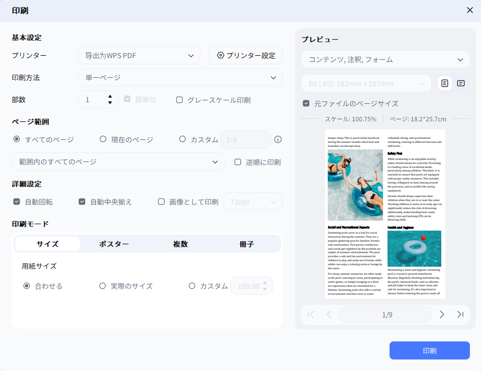Click the page range info icon
Viewport: 481px width, 371px height.
(278, 139)
